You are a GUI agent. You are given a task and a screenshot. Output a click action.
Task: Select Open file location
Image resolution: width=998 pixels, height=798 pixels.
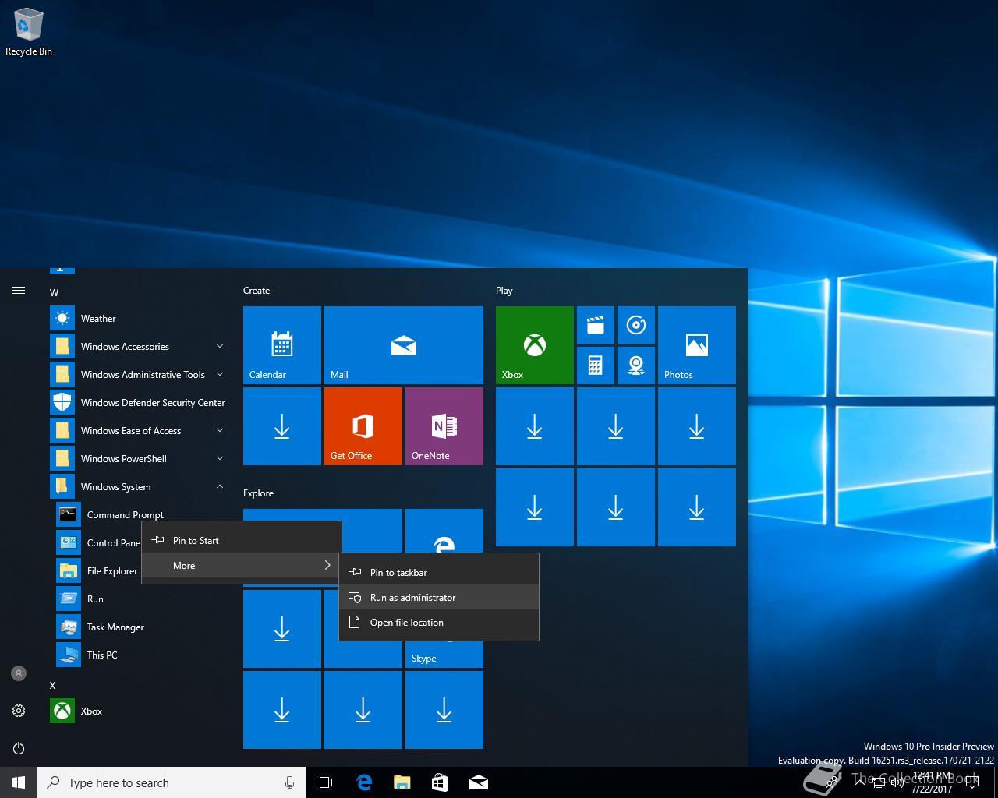439,623
